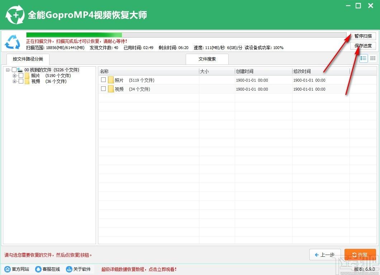
Task: Select 照片 (5190 个文件) tree label
Action: click(x=51, y=76)
